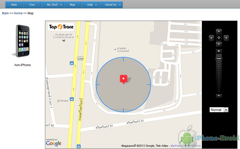
Task: Recenter the map with center button
Action: pyautogui.click(x=219, y=38)
